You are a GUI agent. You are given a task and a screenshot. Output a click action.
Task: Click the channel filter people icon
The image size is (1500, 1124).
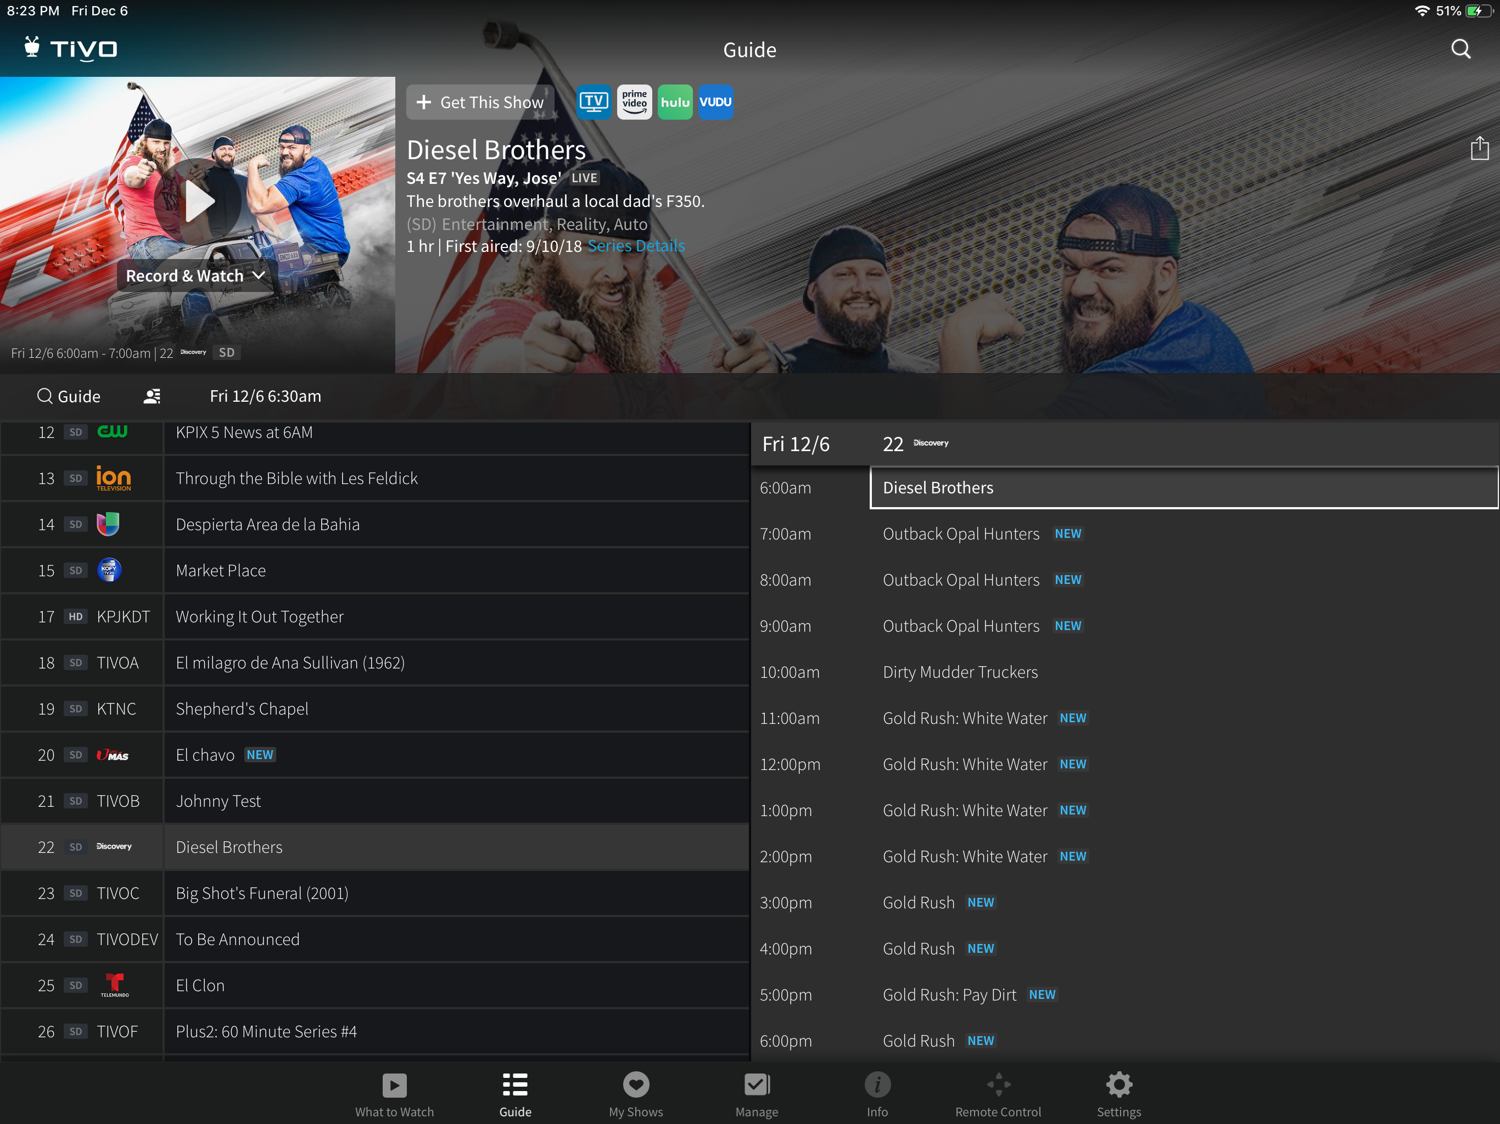click(152, 397)
